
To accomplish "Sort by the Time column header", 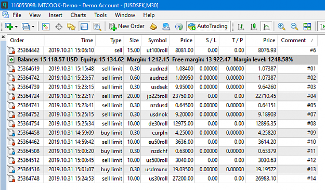I will [70, 40].
